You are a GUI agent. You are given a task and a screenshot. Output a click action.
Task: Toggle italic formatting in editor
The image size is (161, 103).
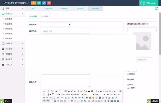pyautogui.click(x=59, y=91)
